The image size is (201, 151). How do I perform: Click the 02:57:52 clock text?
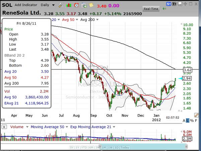[173, 117]
